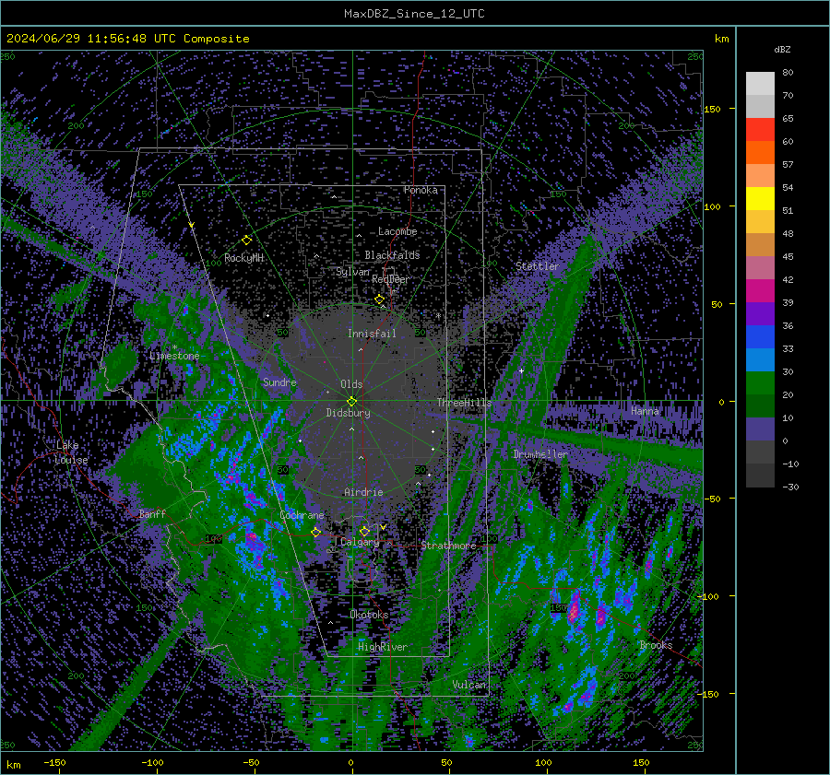The width and height of the screenshot is (830, 775).
Task: Click the Cochrane label
Action: point(302,515)
